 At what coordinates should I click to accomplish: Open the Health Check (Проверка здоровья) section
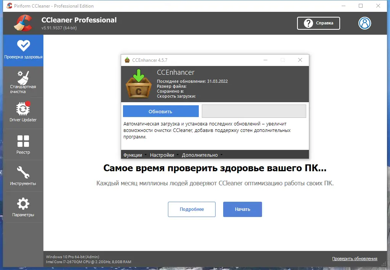coord(23,50)
